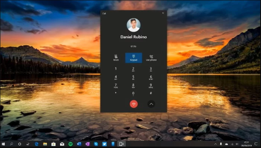
Task: Open Mail app from taskbar
Action: click(x=62, y=144)
